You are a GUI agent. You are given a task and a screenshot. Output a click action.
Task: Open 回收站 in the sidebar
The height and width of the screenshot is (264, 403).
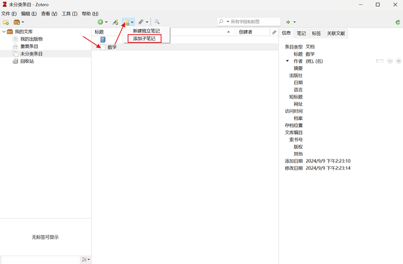tap(27, 61)
